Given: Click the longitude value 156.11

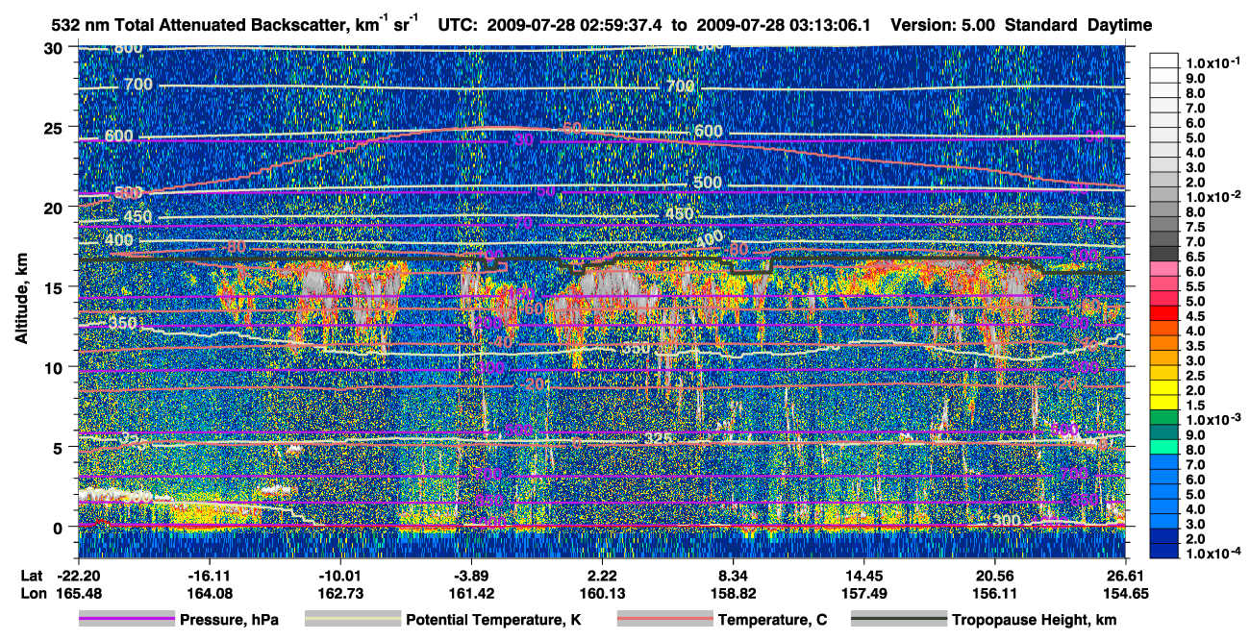Looking at the screenshot, I should pyautogui.click(x=995, y=593).
